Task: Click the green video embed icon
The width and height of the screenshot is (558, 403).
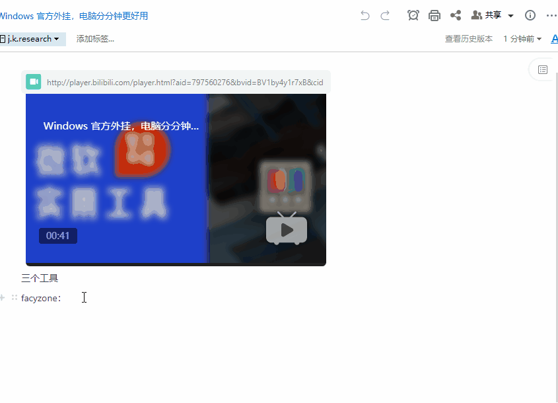Action: (x=34, y=82)
